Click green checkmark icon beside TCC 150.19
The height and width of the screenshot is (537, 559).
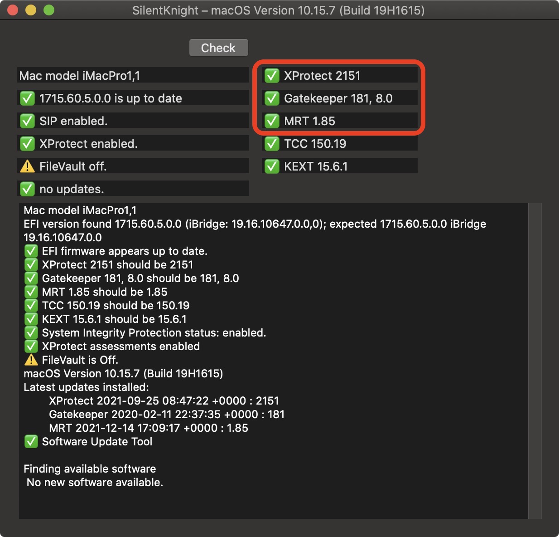coord(272,144)
